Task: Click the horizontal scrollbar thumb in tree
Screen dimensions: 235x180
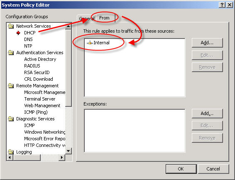Action: pos(27,157)
